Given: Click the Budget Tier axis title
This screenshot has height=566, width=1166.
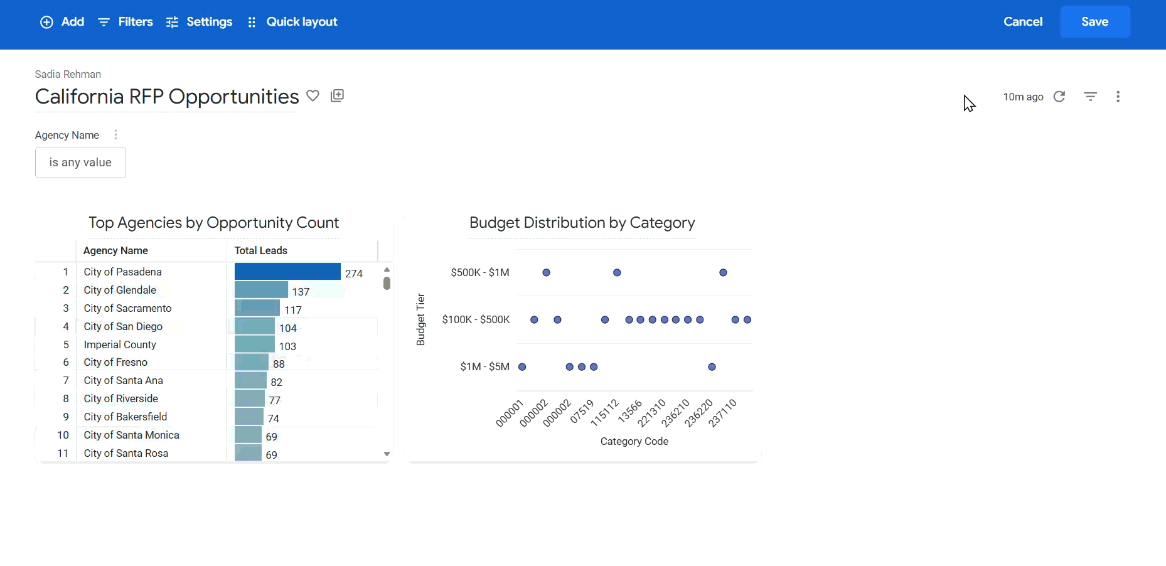Looking at the screenshot, I should coord(421,319).
